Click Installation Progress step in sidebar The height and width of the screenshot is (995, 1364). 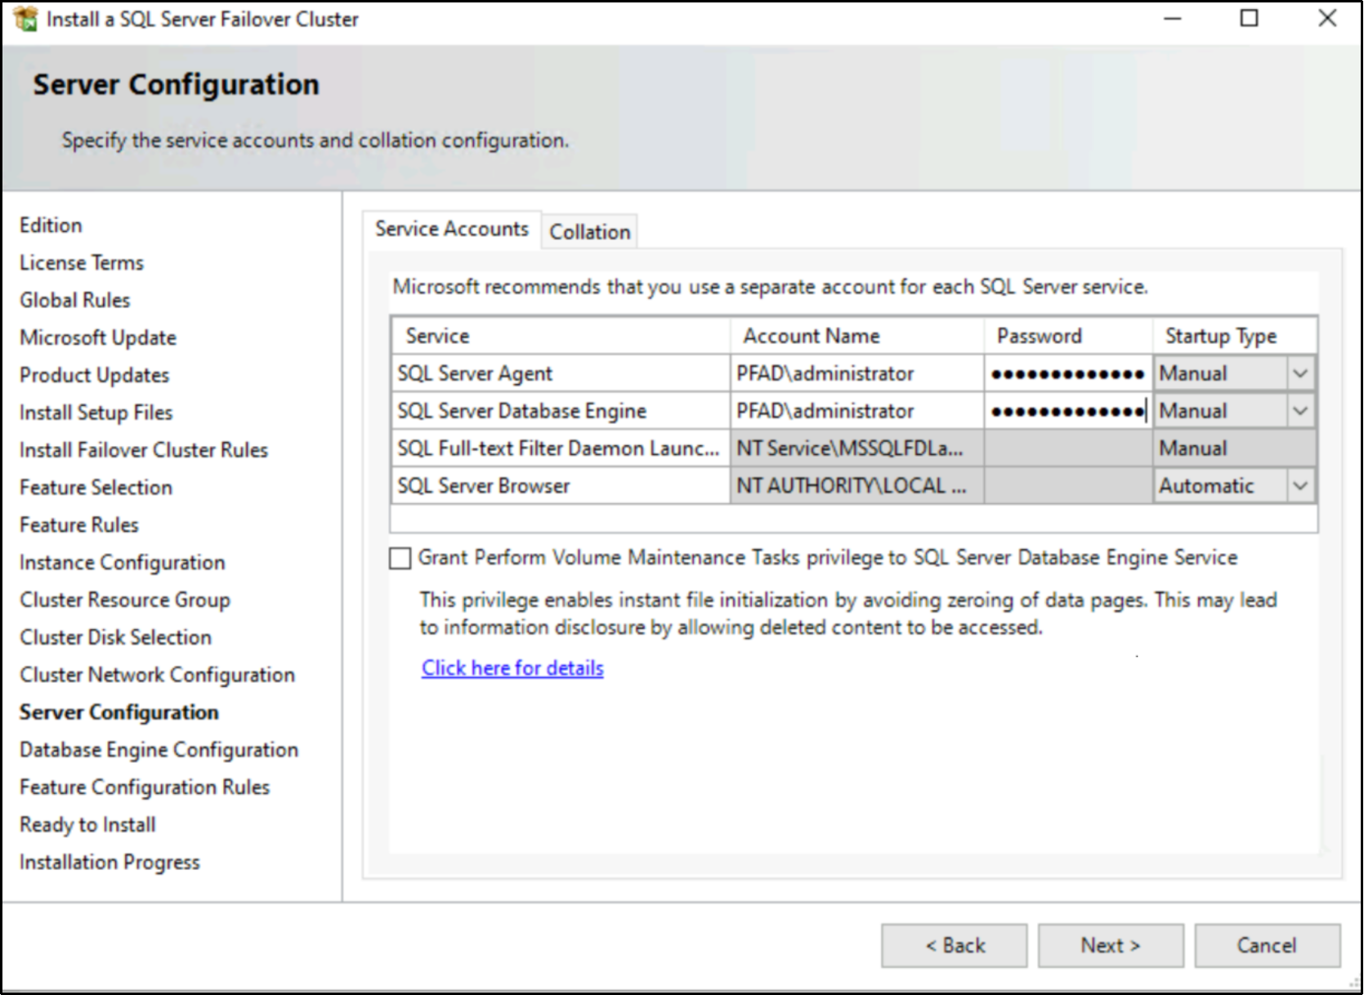pos(110,863)
